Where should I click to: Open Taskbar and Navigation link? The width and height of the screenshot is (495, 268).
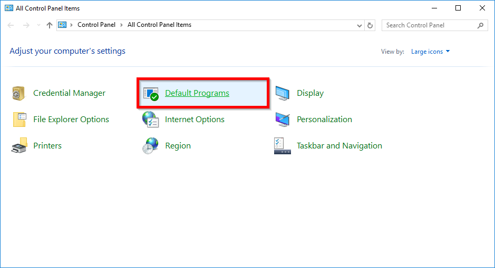coord(339,146)
